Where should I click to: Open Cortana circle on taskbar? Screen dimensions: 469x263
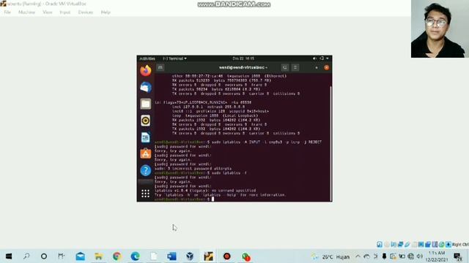click(x=44, y=256)
